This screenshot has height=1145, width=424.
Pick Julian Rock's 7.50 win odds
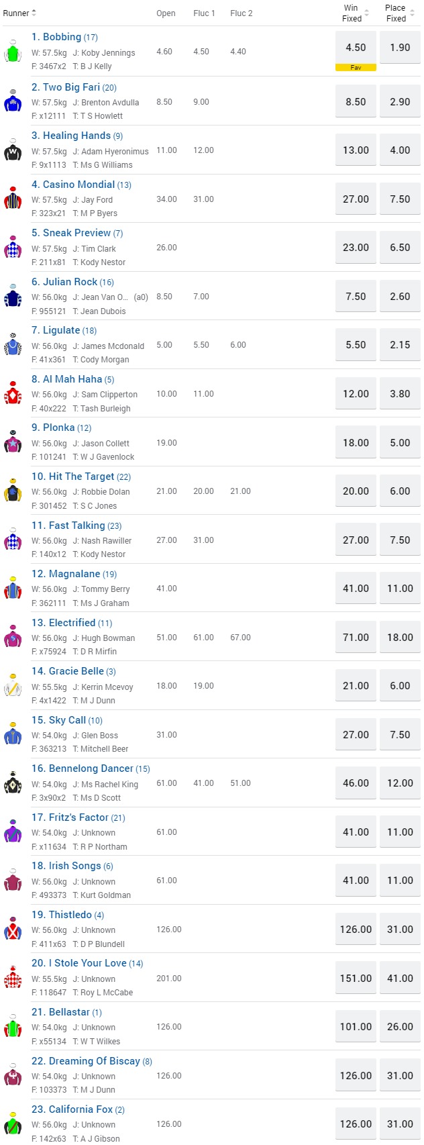[356, 297]
